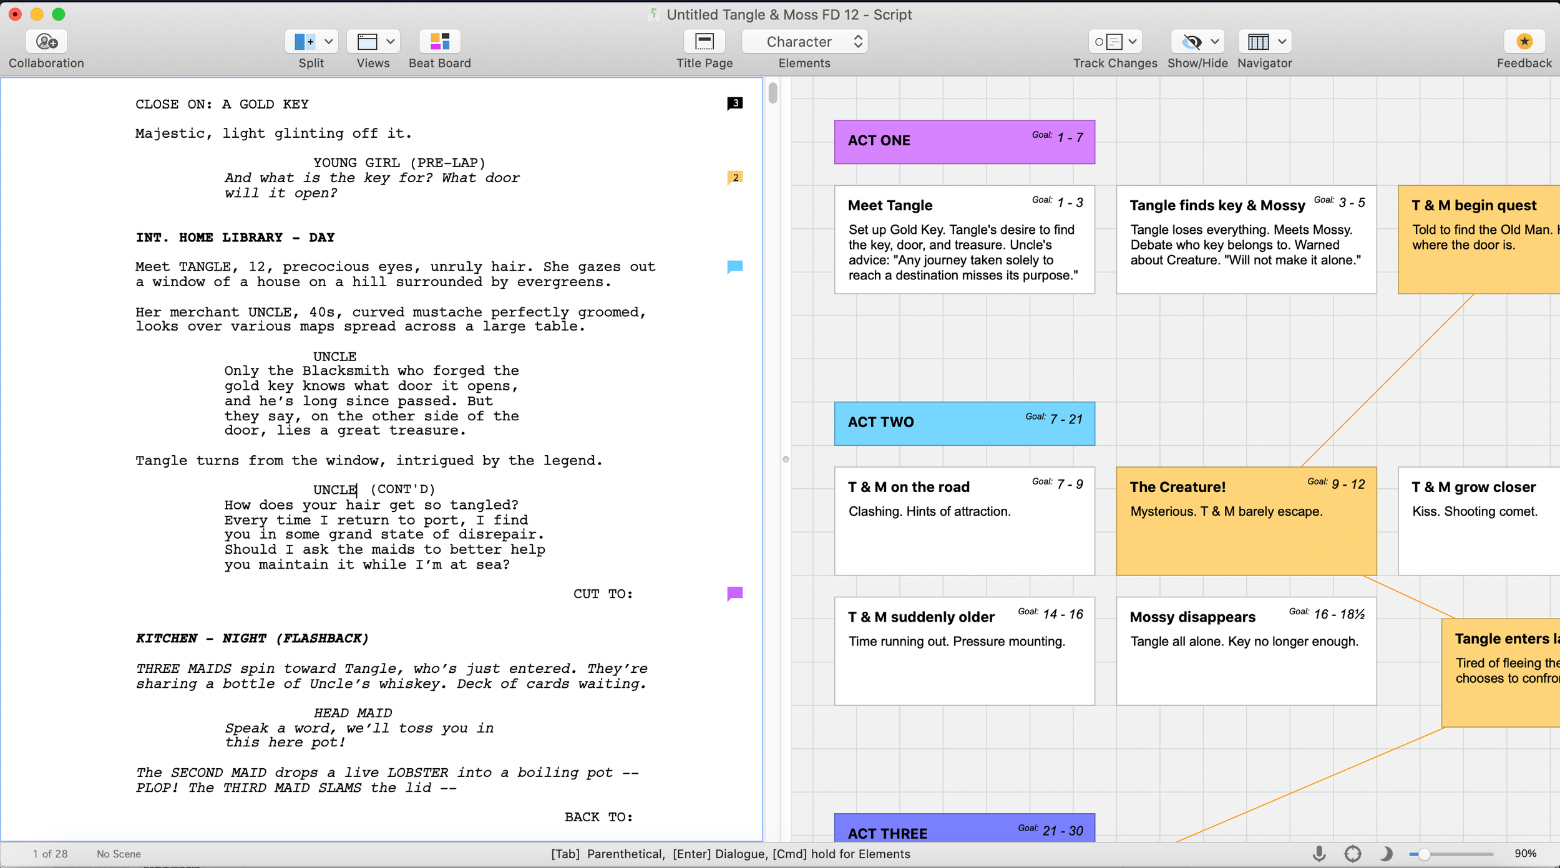
Task: Expand the Split dropdown arrow
Action: coord(329,42)
